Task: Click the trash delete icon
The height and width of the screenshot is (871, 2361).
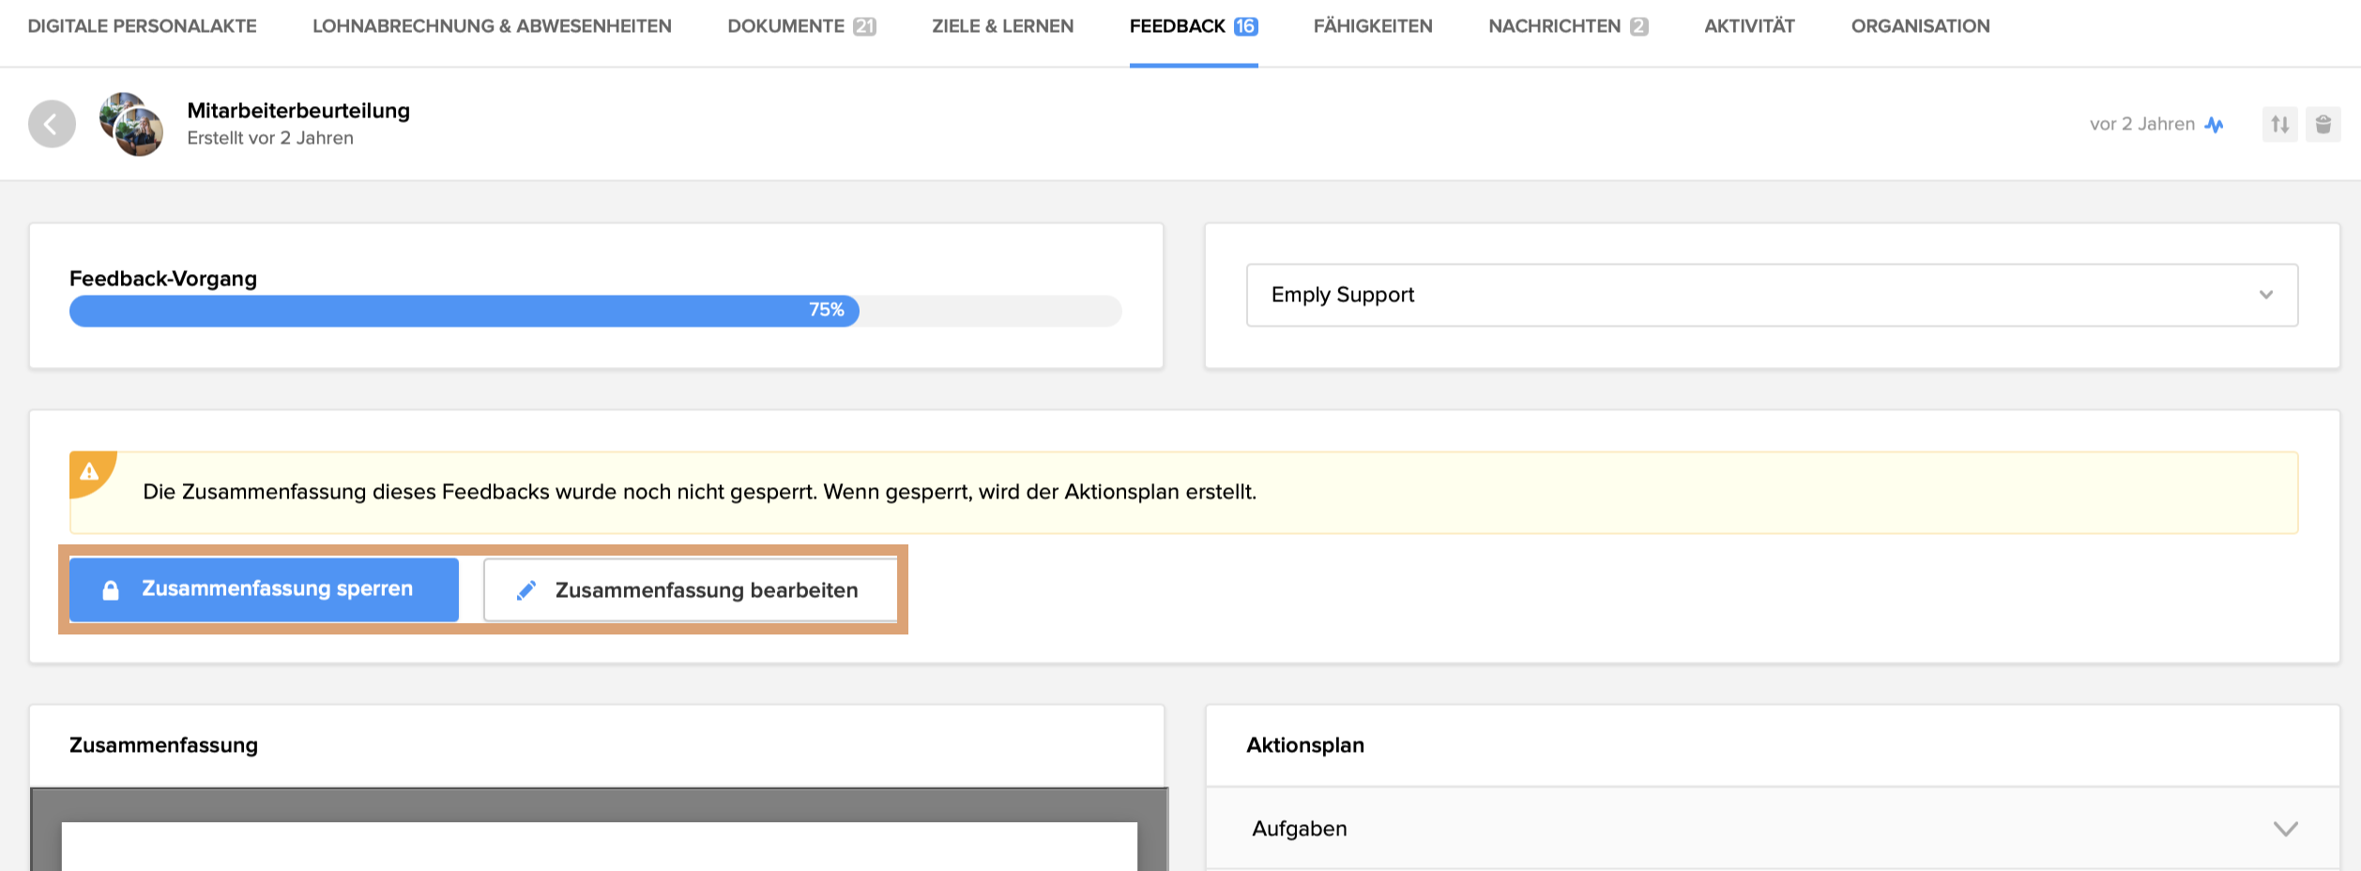Action: 2323,124
